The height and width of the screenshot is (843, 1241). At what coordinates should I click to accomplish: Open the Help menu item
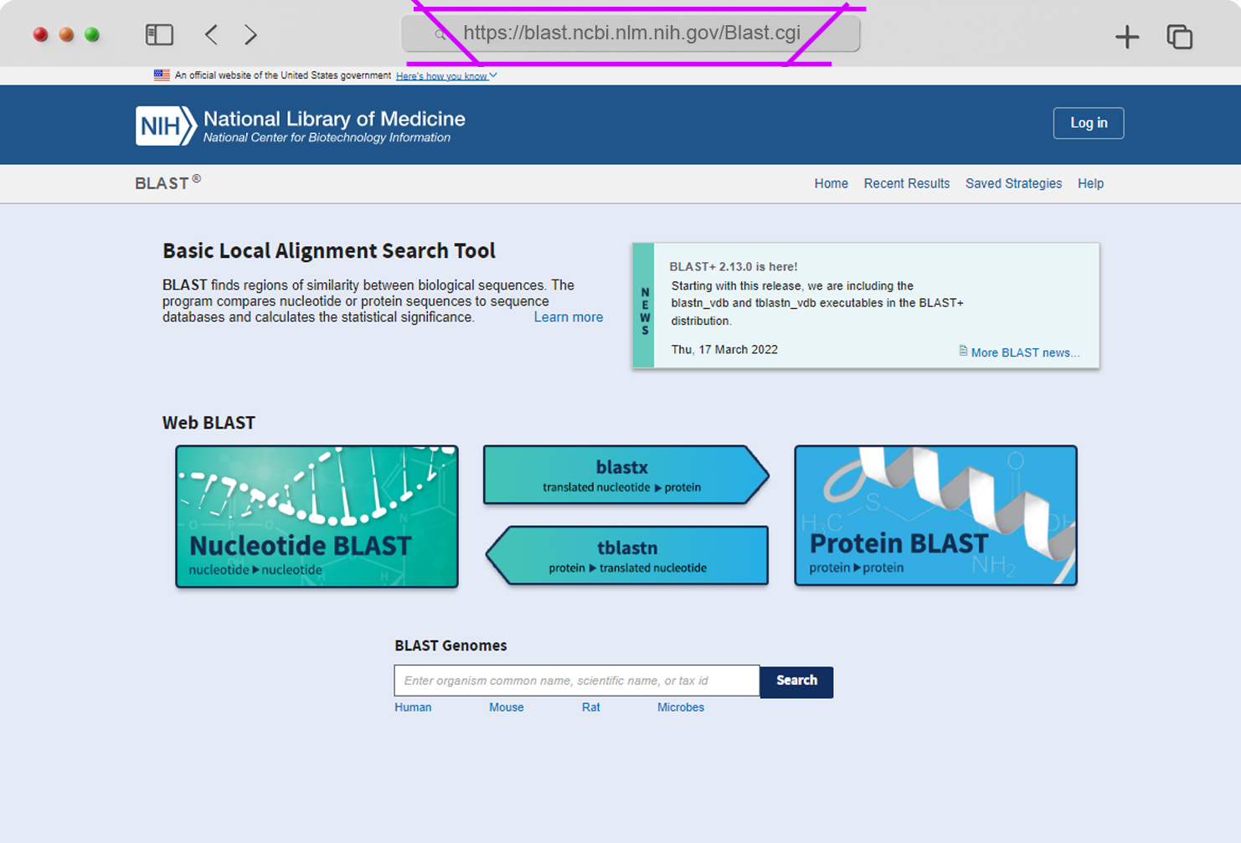tap(1090, 183)
